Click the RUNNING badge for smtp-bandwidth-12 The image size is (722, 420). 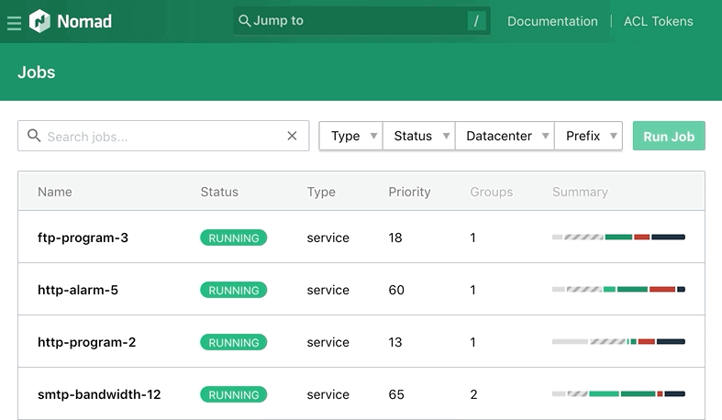pos(233,394)
